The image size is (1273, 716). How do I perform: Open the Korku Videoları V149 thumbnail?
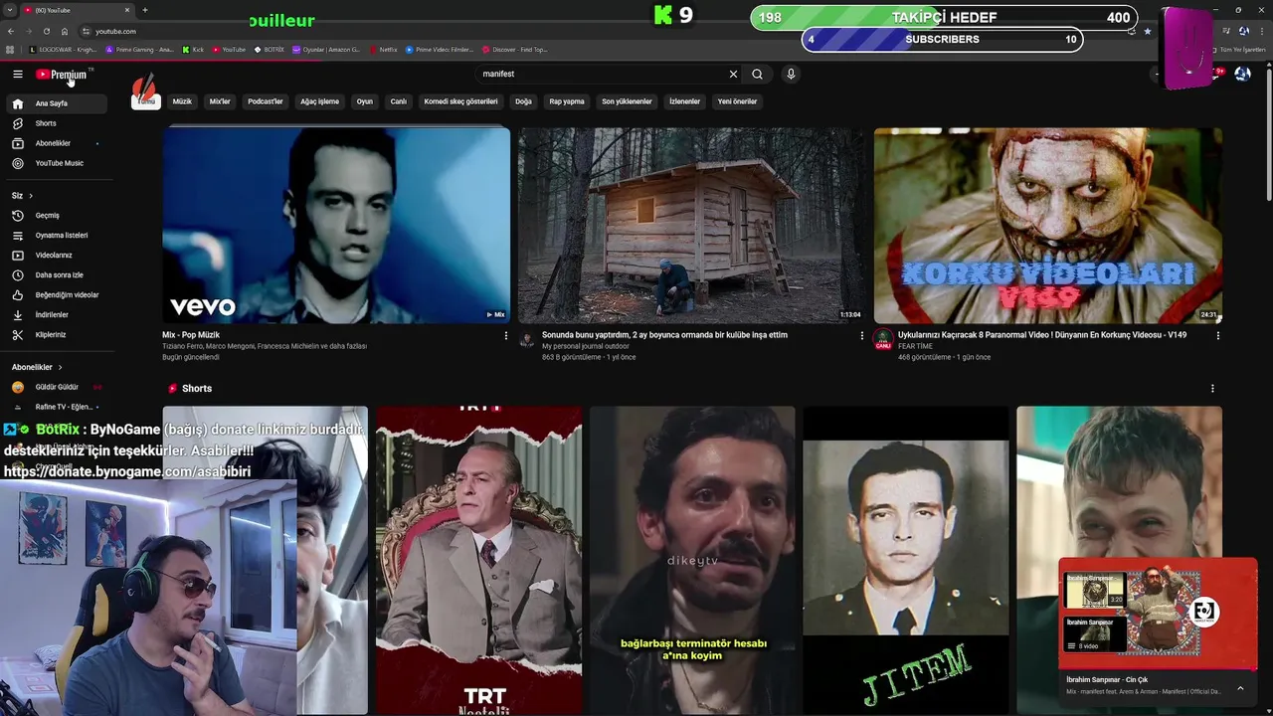point(1048,225)
